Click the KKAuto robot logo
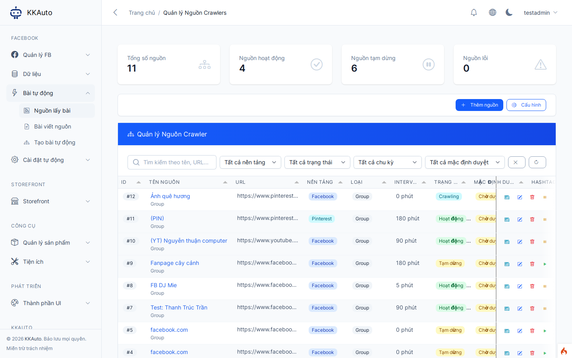 pos(16,13)
